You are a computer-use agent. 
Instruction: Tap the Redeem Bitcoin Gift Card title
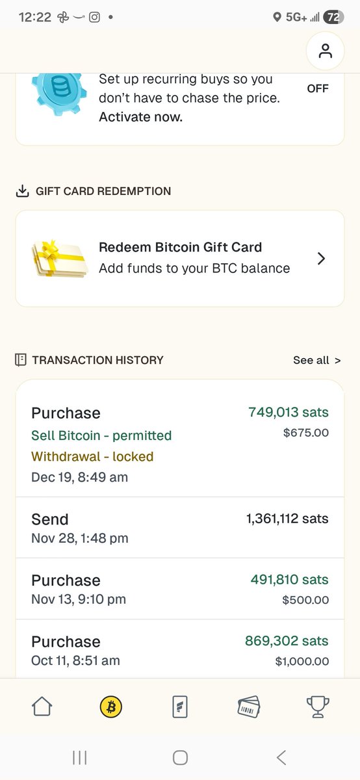coord(181,247)
